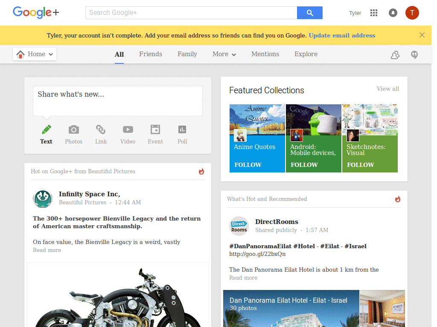
Task: Click the Anime Quotes owner avatar
Action: [x=240, y=136]
